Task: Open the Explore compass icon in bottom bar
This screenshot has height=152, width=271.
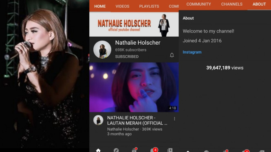Action: pyautogui.click(x=116, y=150)
